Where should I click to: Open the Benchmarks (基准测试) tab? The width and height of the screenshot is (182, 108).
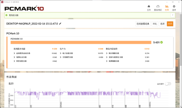click(x=158, y=8)
